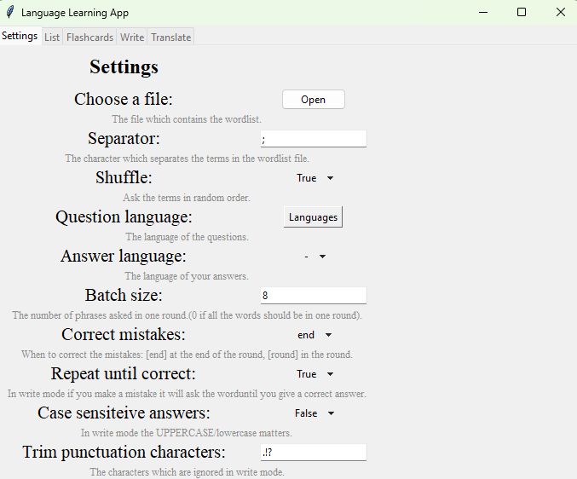Click the Settings heading text
Screen dimensions: 577x479
tap(124, 67)
